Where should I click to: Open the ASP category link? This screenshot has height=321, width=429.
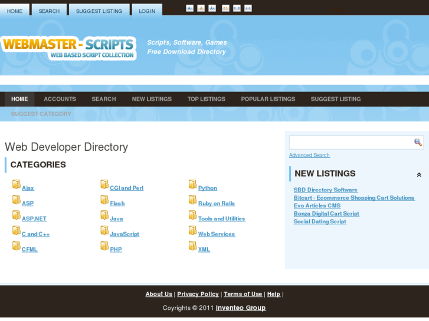28,203
